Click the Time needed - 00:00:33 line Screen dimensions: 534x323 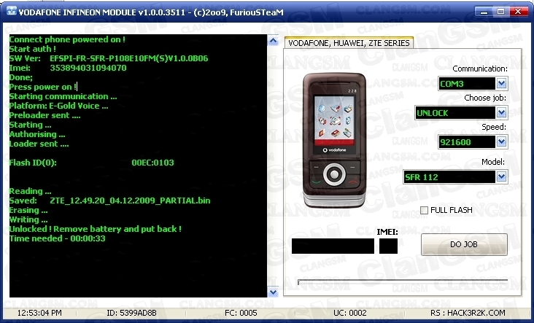pos(57,238)
